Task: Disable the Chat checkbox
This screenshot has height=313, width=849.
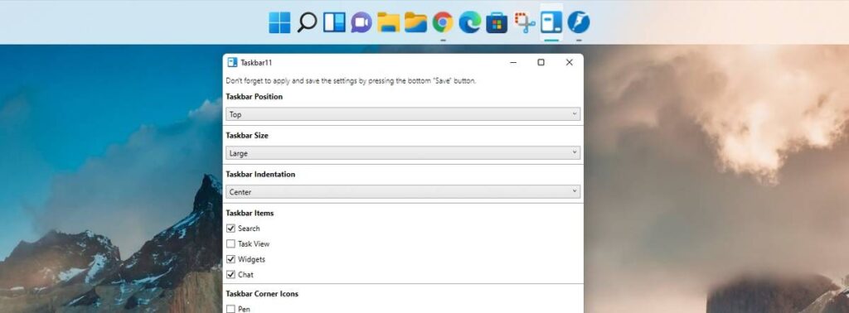Action: point(230,275)
